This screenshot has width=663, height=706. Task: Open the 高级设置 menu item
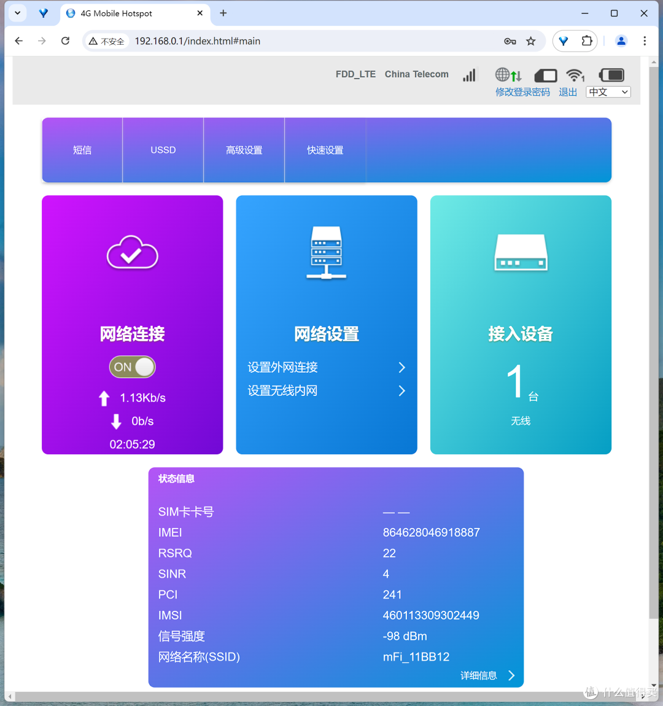click(x=244, y=150)
